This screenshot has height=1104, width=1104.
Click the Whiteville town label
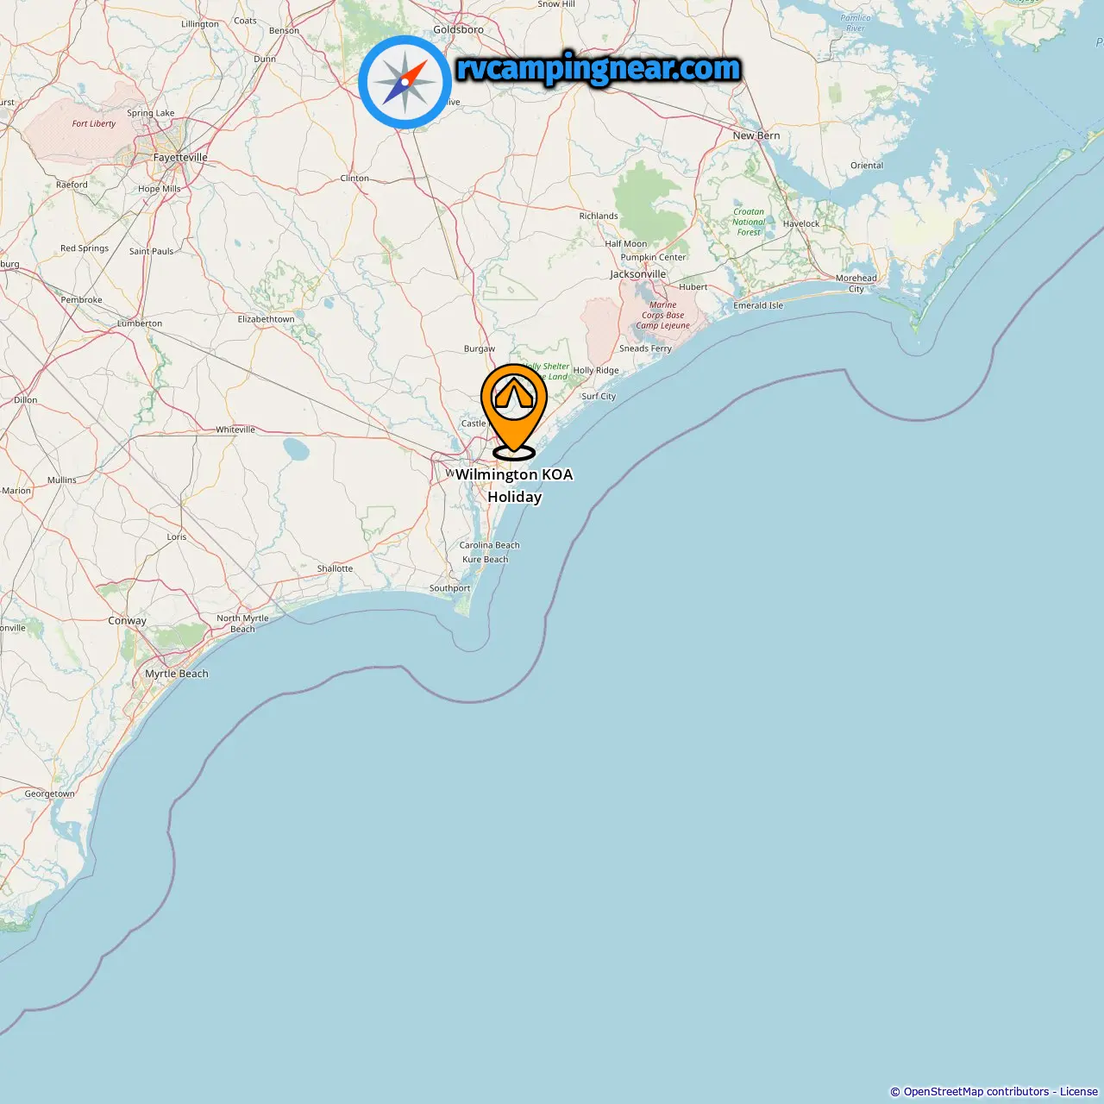coord(235,430)
